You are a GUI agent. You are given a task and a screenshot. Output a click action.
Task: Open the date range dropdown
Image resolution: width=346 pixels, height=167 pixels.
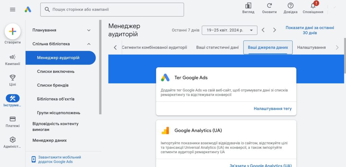[x=229, y=30]
